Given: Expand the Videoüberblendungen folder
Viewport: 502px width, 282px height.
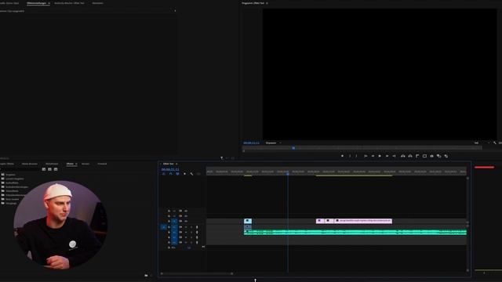Looking at the screenshot, I should tap(13, 195).
